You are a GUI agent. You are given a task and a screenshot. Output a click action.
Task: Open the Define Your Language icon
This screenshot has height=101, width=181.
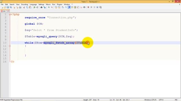pos(72,7)
